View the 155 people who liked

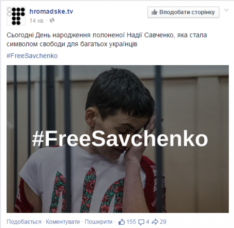131,222
